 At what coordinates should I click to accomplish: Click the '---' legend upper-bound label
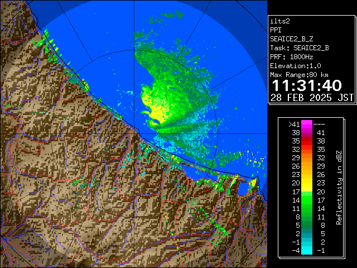coord(319,125)
